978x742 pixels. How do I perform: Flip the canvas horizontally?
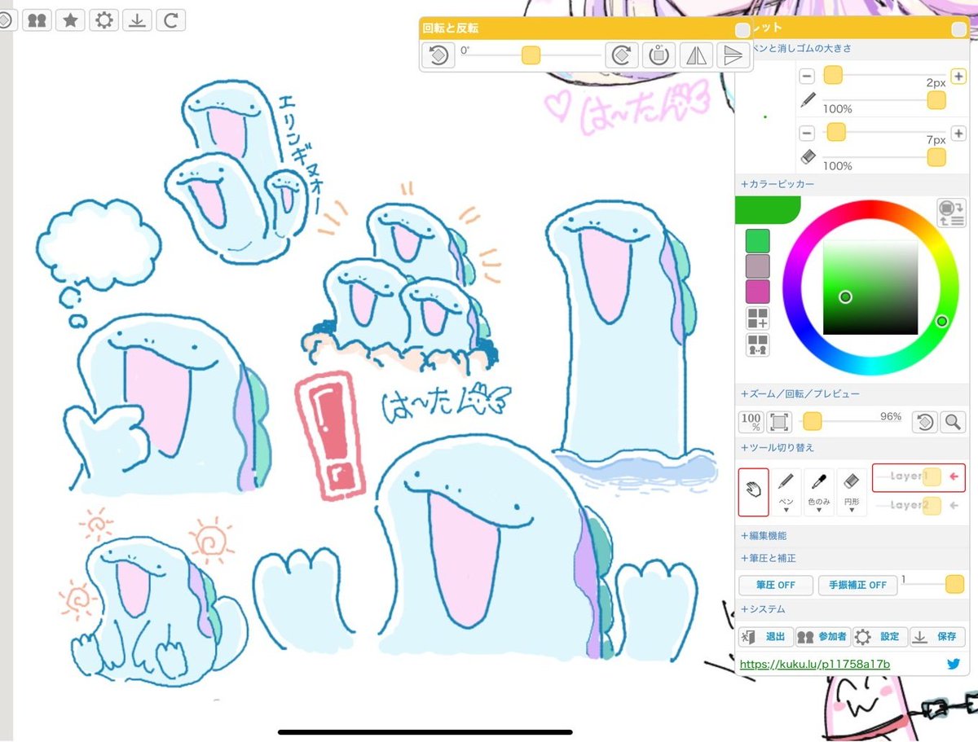(695, 55)
